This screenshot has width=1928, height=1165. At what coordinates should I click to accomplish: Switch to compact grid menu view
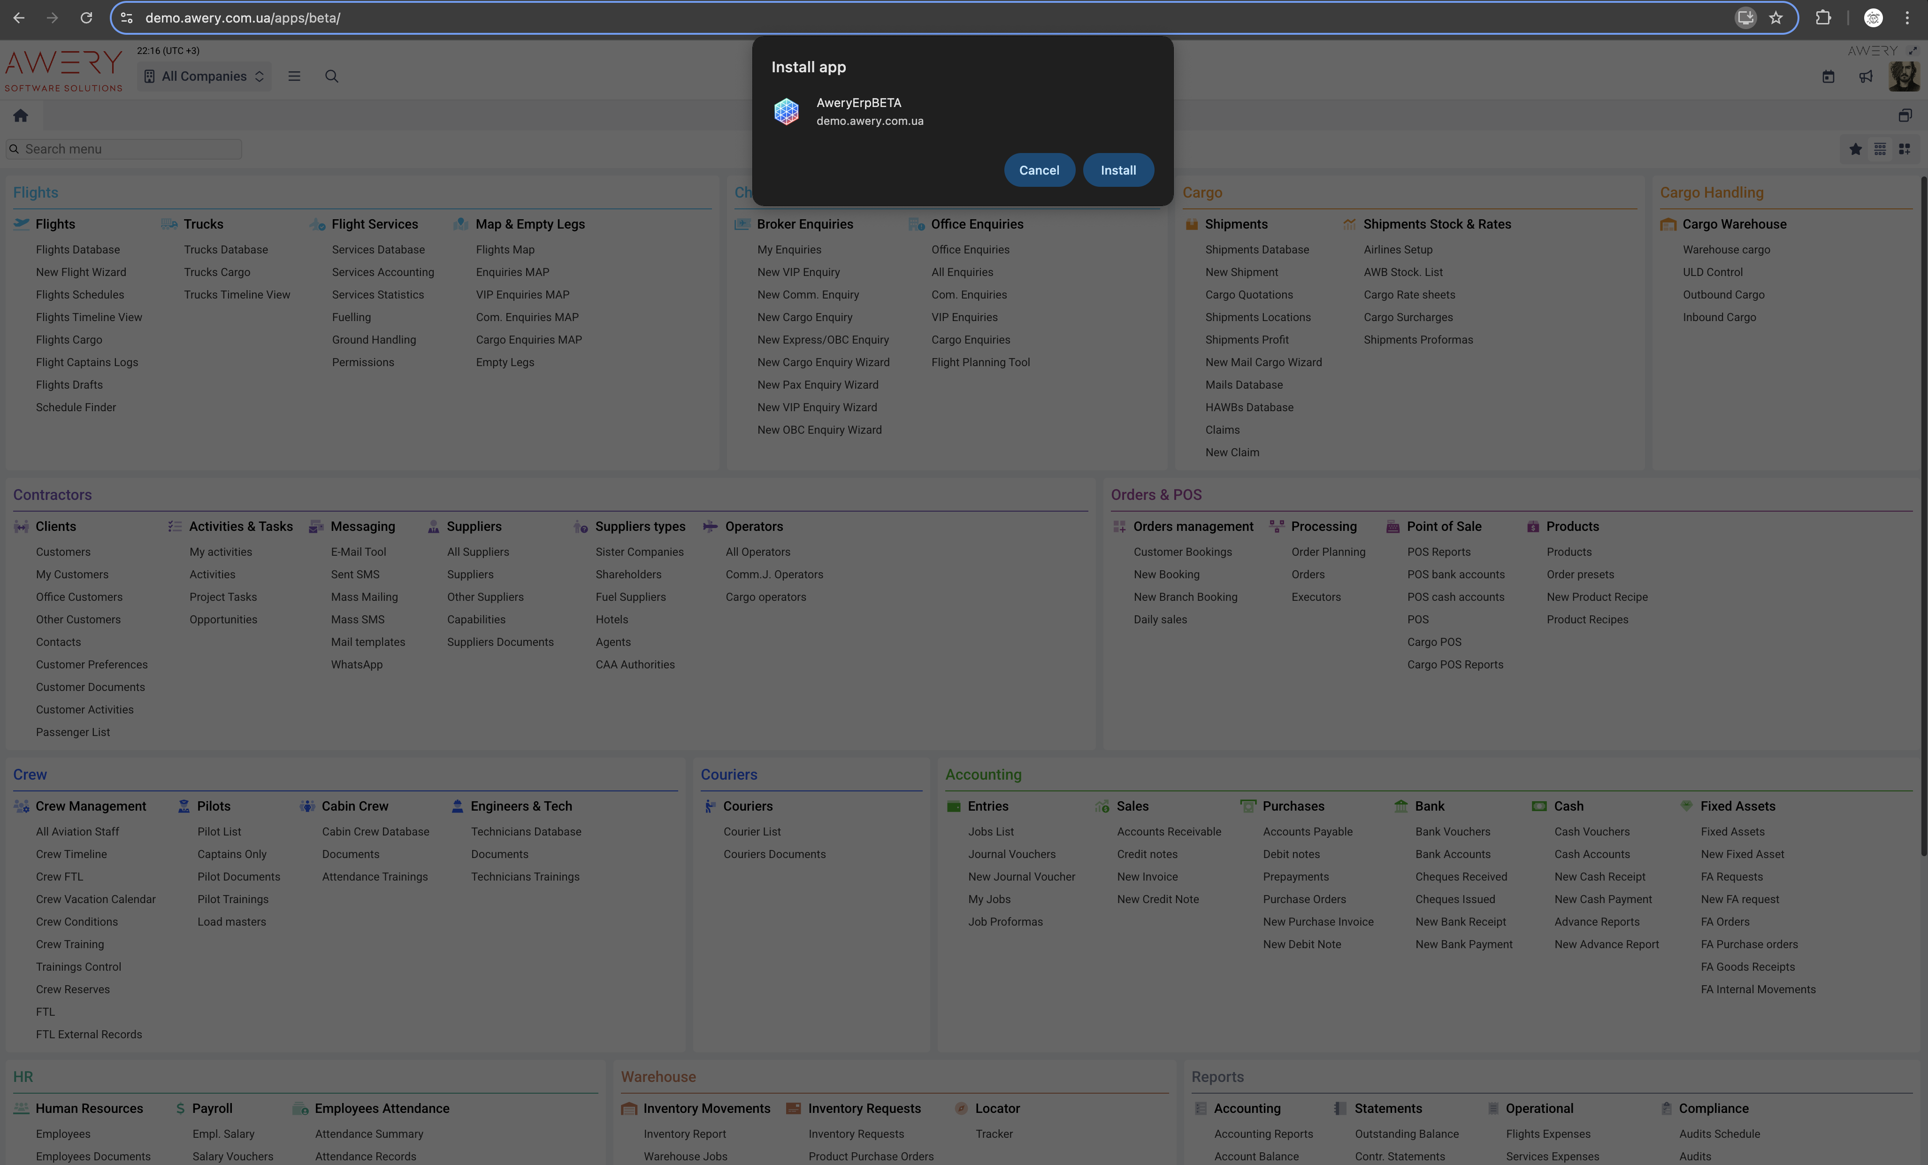tap(1880, 149)
